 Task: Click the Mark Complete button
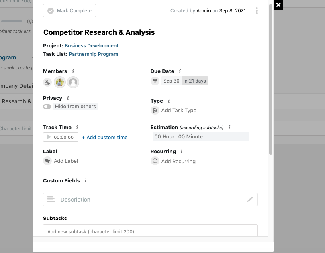click(69, 10)
